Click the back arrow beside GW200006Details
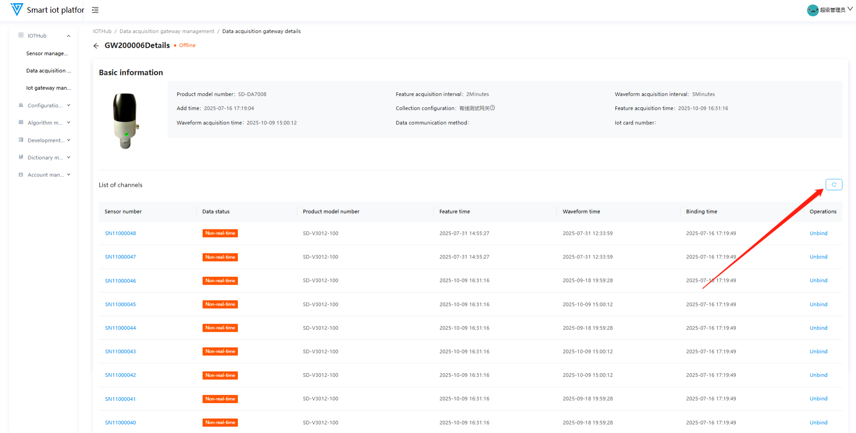 coord(96,46)
